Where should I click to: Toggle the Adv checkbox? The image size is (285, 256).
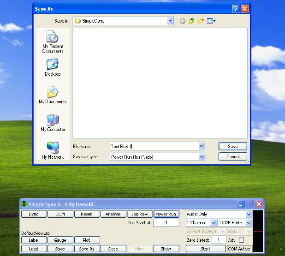[241, 240]
